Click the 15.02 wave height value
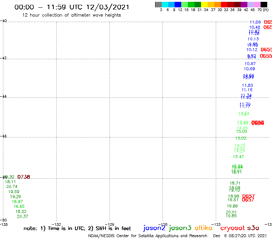 pyautogui.click(x=241, y=138)
